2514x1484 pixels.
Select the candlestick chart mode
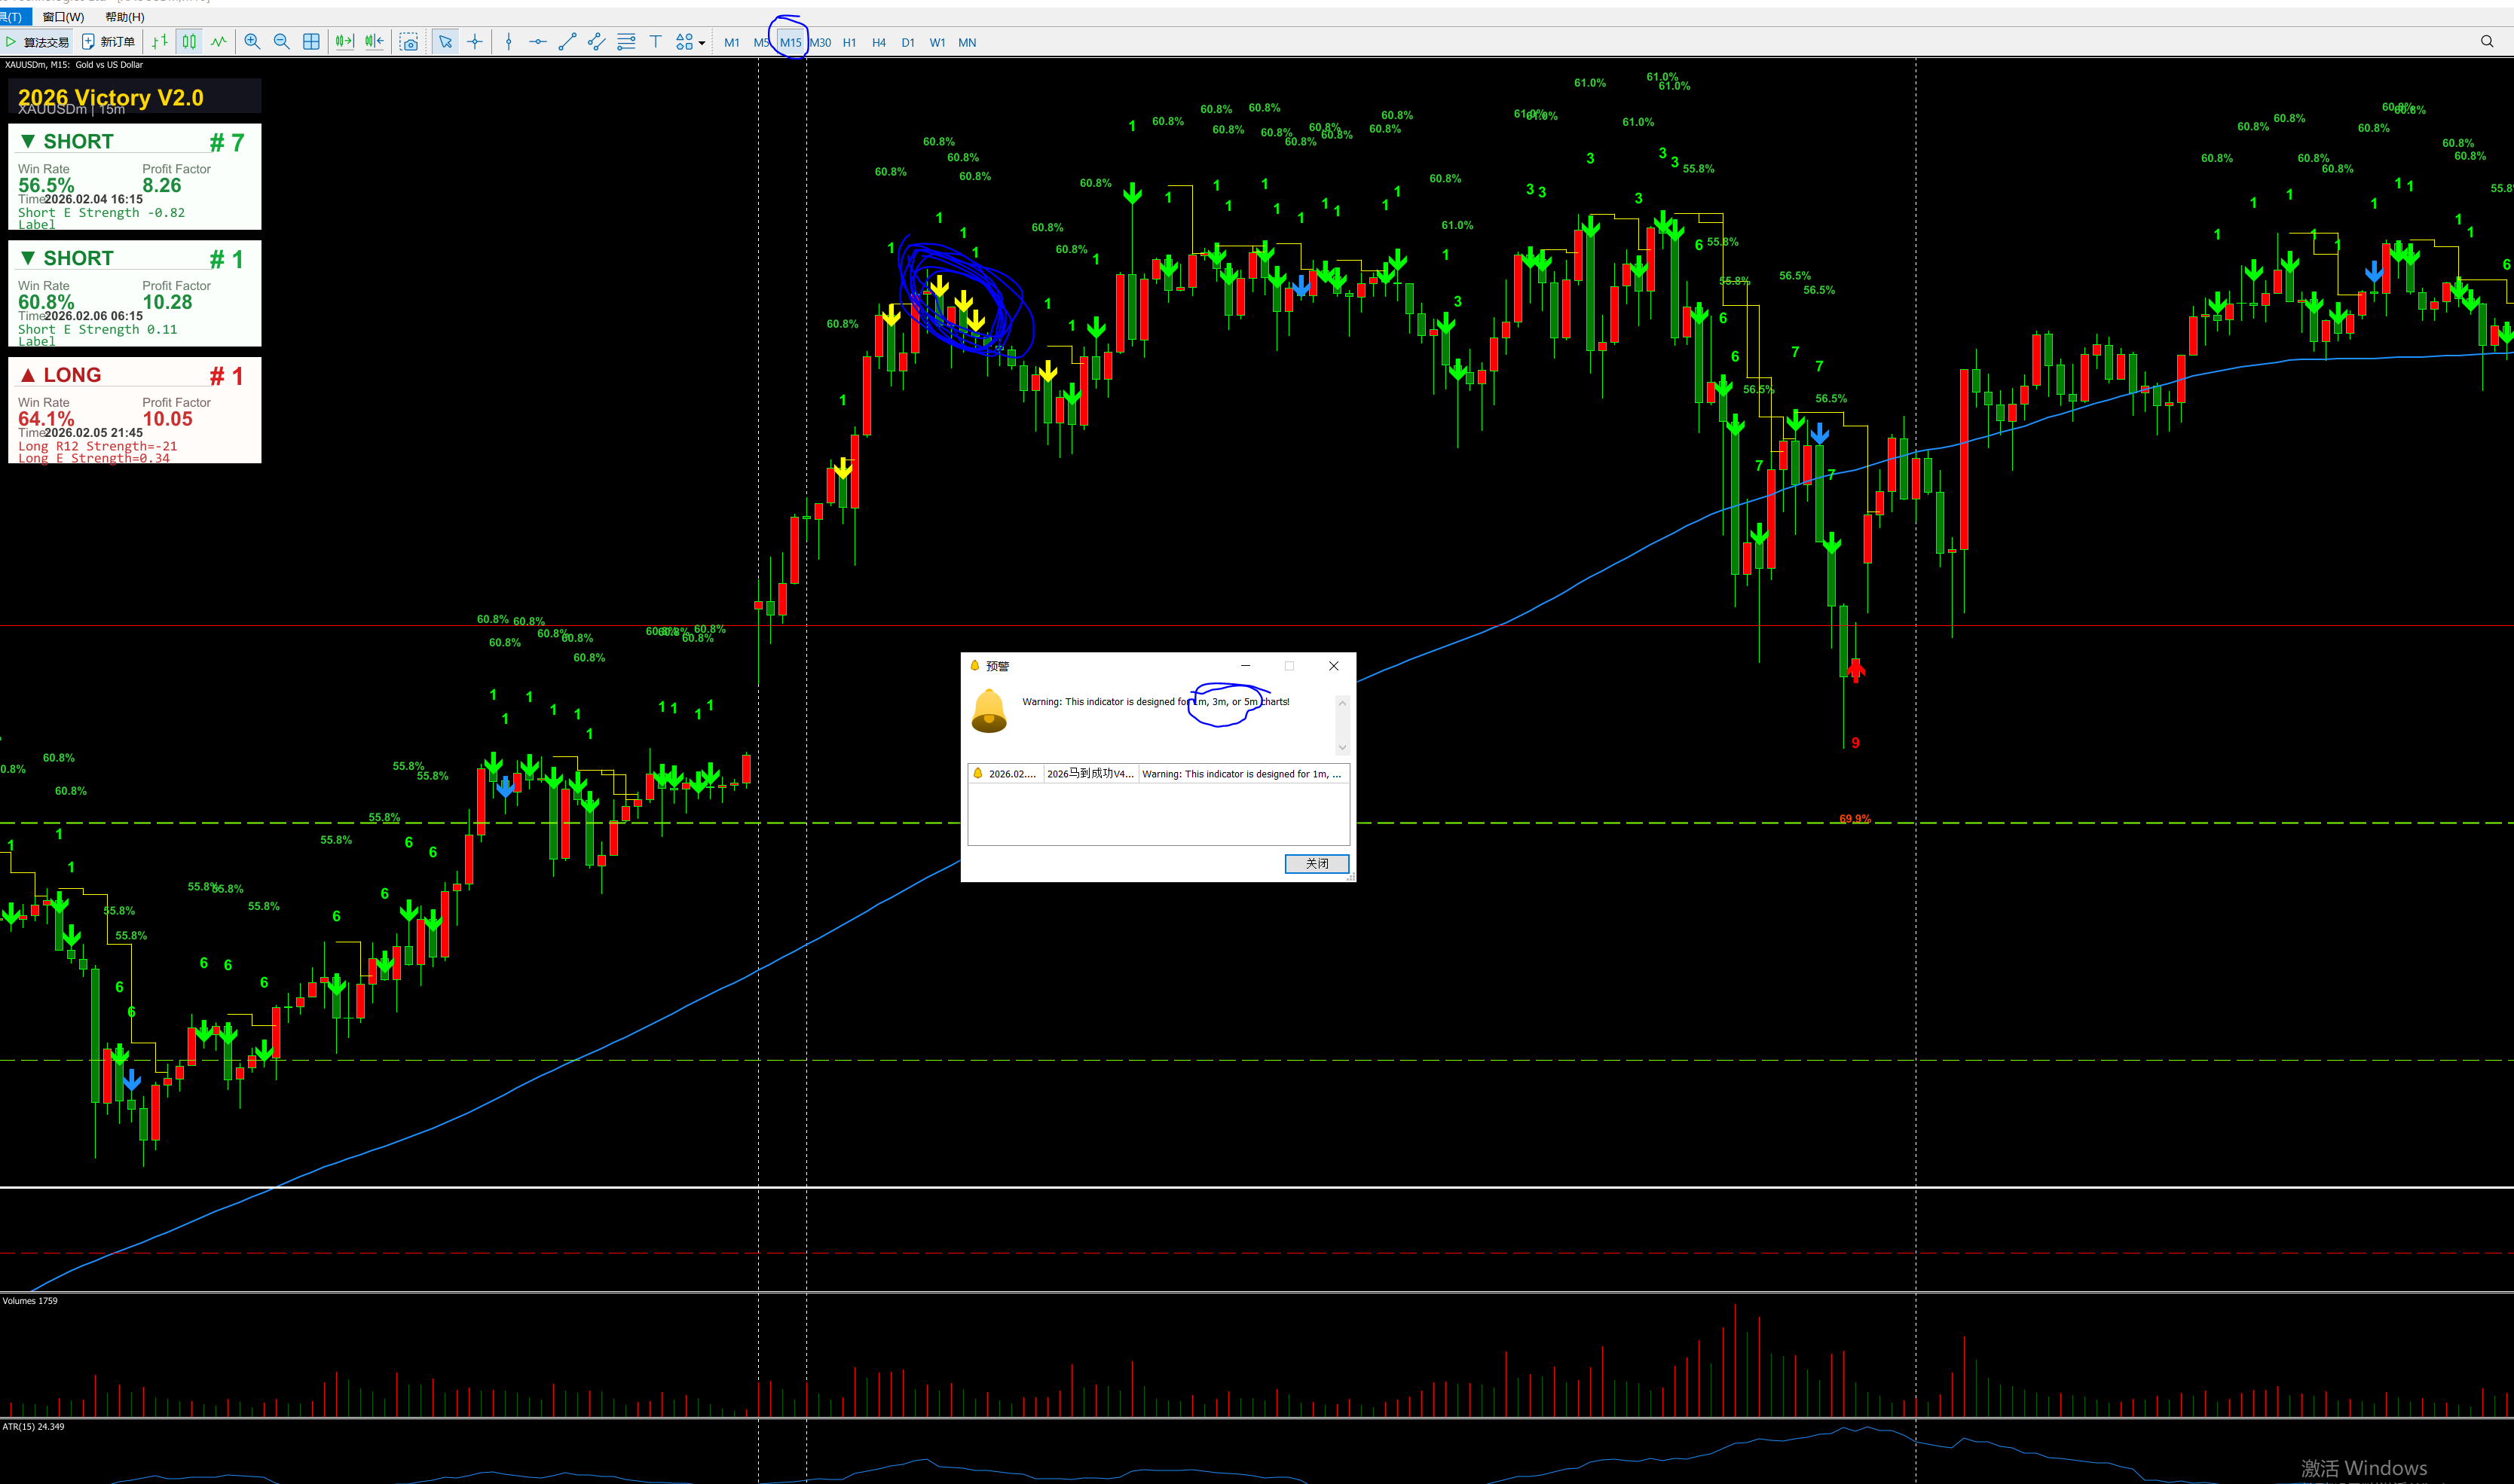(189, 42)
